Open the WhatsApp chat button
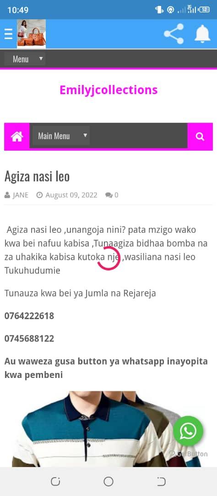Screen dimensions: 217x496 point(188,431)
